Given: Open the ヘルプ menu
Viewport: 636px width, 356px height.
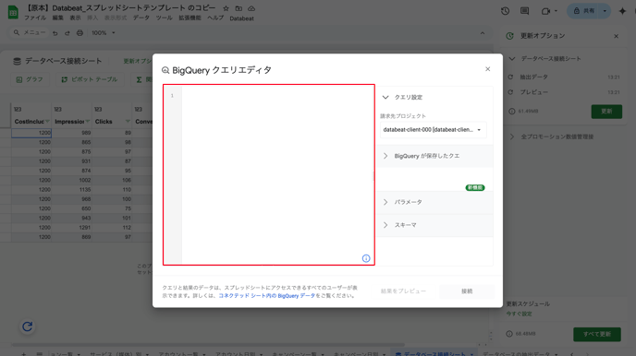Looking at the screenshot, I should point(215,18).
